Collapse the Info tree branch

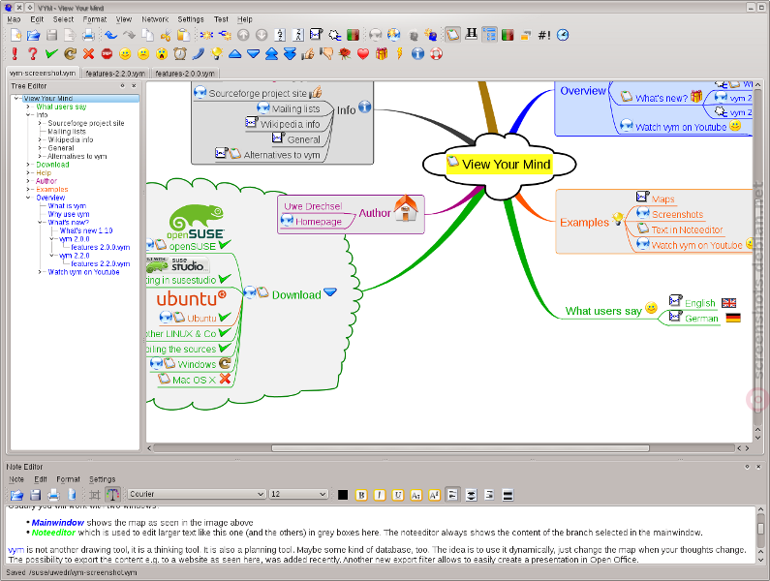[x=28, y=115]
